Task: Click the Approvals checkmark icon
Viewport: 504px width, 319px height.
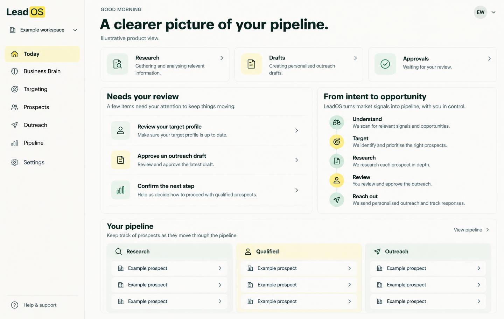Action: pyautogui.click(x=385, y=64)
